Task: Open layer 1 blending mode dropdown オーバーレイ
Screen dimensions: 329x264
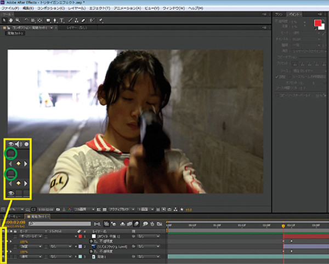Action: coord(31,237)
